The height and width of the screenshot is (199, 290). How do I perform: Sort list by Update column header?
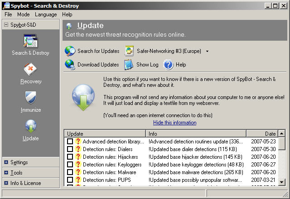tap(105, 133)
